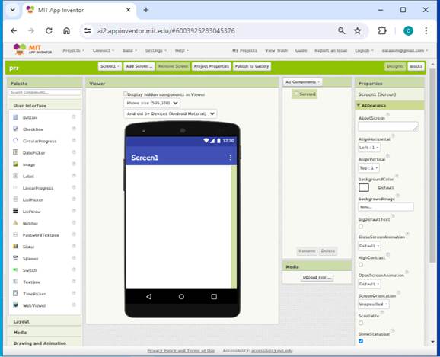Pick the CircularProgress component icon
The width and height of the screenshot is (440, 357).
(16, 141)
